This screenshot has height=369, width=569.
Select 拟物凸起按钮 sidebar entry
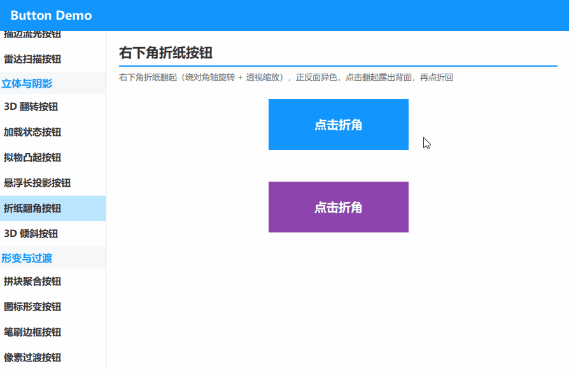click(x=53, y=158)
